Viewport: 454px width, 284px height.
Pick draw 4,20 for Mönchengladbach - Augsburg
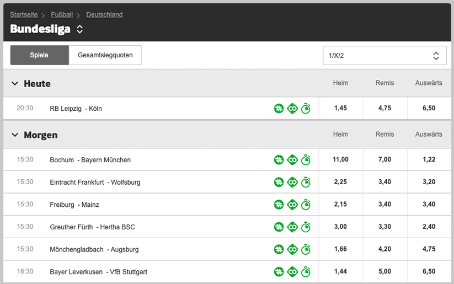click(x=385, y=249)
